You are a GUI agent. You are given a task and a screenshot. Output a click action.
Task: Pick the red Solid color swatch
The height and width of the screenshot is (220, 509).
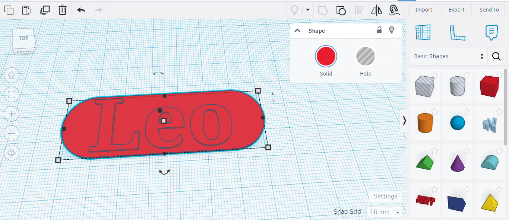[326, 56]
